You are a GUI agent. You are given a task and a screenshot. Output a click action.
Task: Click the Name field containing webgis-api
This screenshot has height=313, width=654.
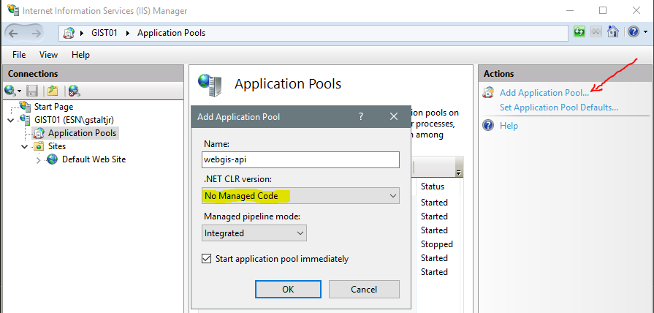coord(300,159)
